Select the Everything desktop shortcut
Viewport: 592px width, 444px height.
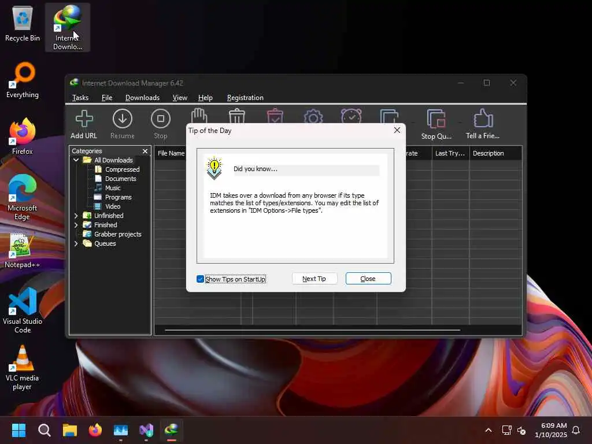click(23, 80)
